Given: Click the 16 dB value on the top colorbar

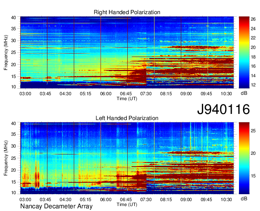Looking at the screenshot, I should pyautogui.click(x=253, y=66).
